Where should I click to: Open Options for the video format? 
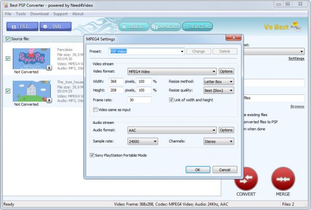click(226, 71)
